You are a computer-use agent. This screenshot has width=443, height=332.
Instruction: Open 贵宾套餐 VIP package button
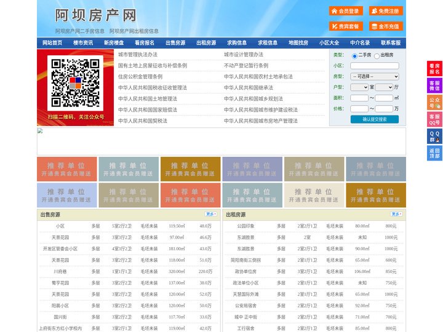click(x=346, y=26)
